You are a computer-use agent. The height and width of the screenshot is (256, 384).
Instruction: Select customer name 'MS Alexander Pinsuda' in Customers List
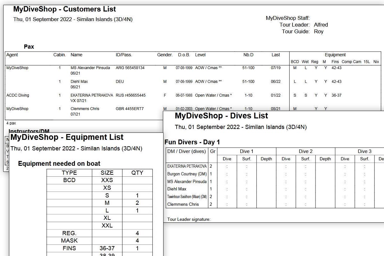90,68
